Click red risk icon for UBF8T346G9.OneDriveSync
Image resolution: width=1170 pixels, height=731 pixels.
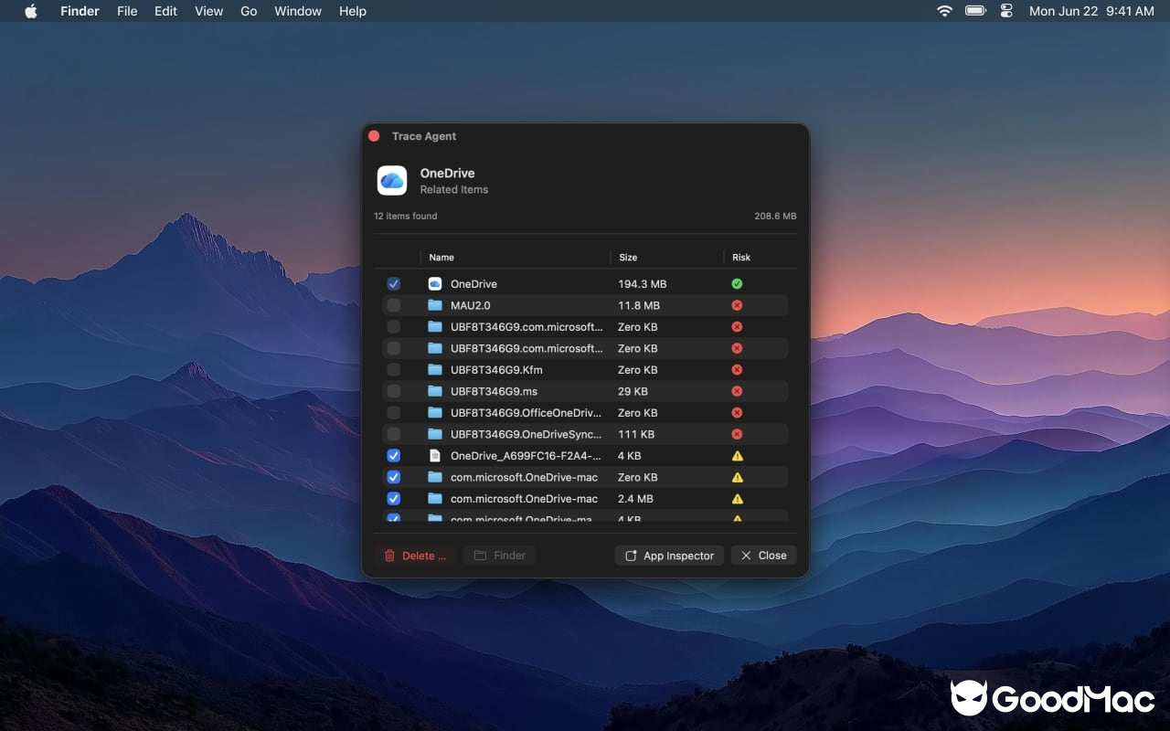pos(737,434)
